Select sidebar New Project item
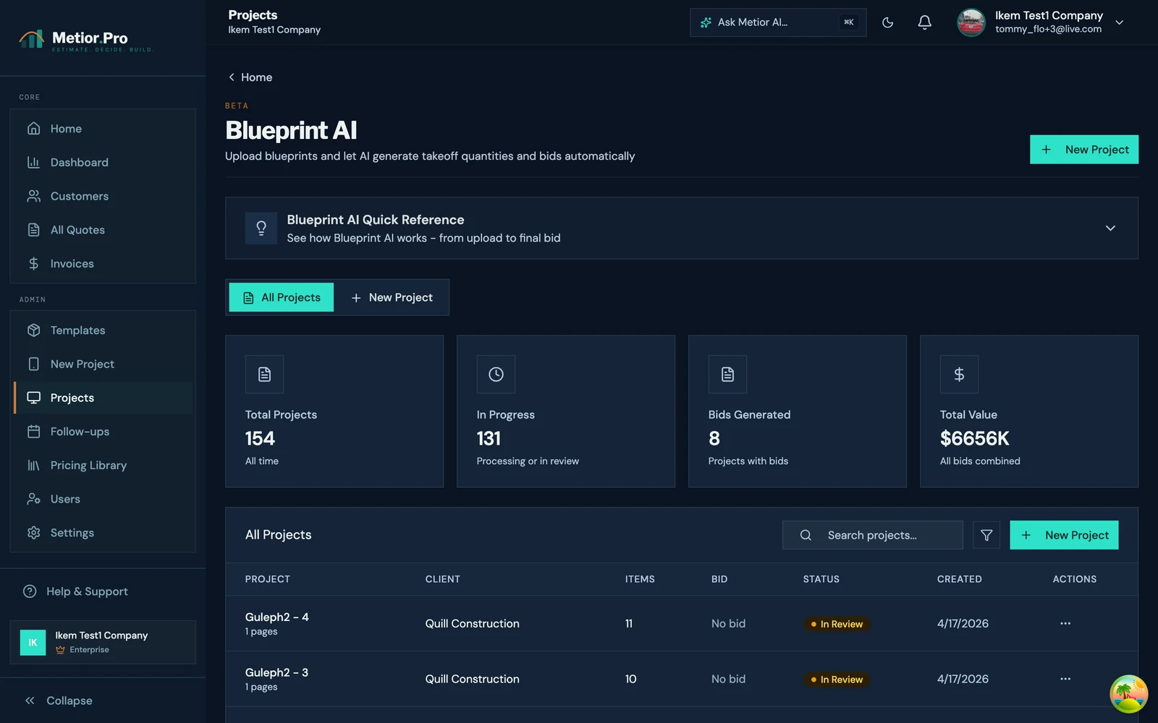The image size is (1158, 723). pyautogui.click(x=103, y=364)
